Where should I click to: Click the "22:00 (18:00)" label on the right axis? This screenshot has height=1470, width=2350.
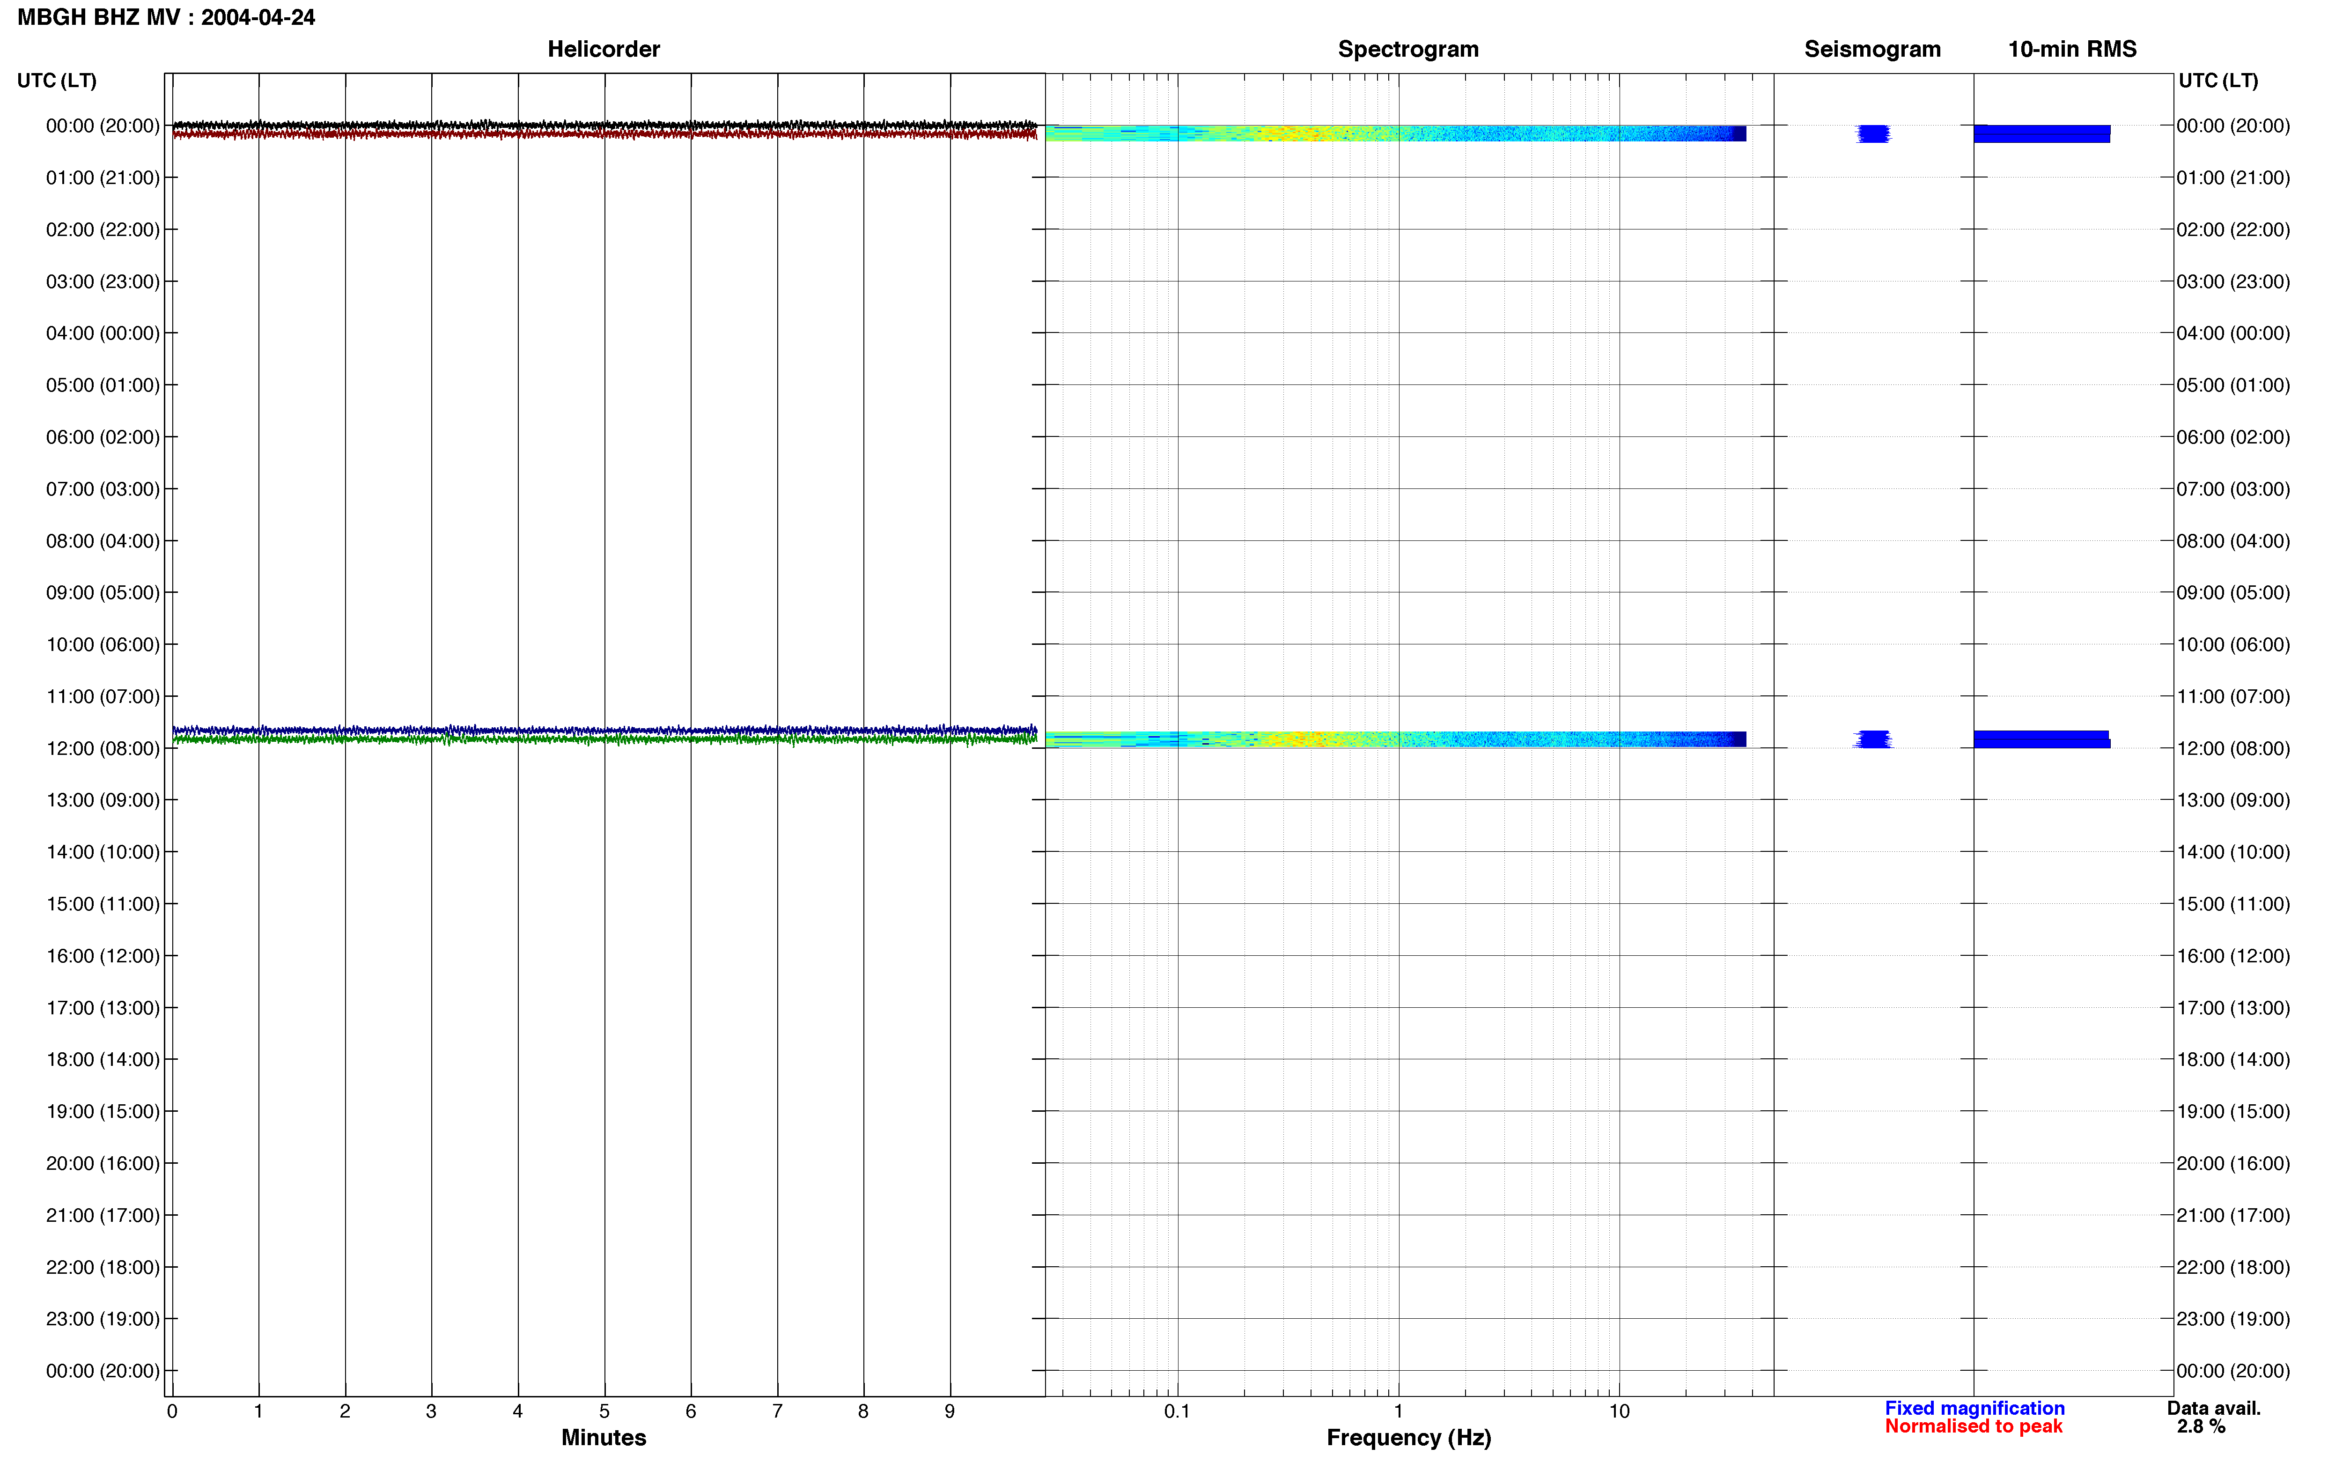2233,1267
